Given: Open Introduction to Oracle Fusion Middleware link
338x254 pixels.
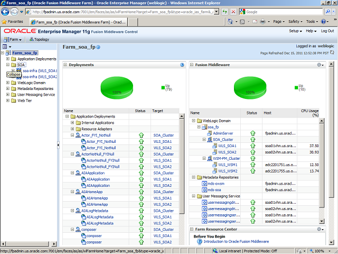Looking at the screenshot, I should (x=233, y=242).
